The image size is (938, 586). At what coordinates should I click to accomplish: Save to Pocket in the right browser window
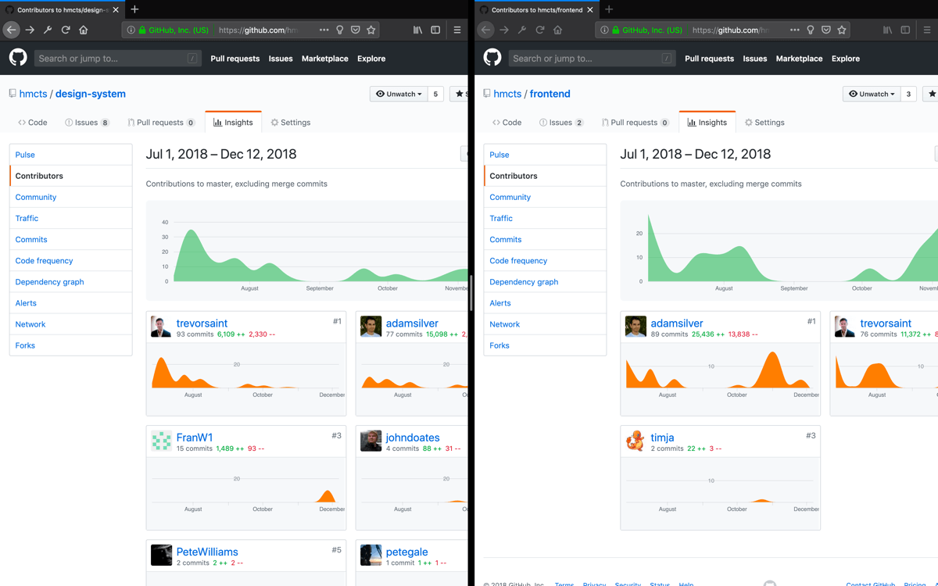tap(825, 30)
